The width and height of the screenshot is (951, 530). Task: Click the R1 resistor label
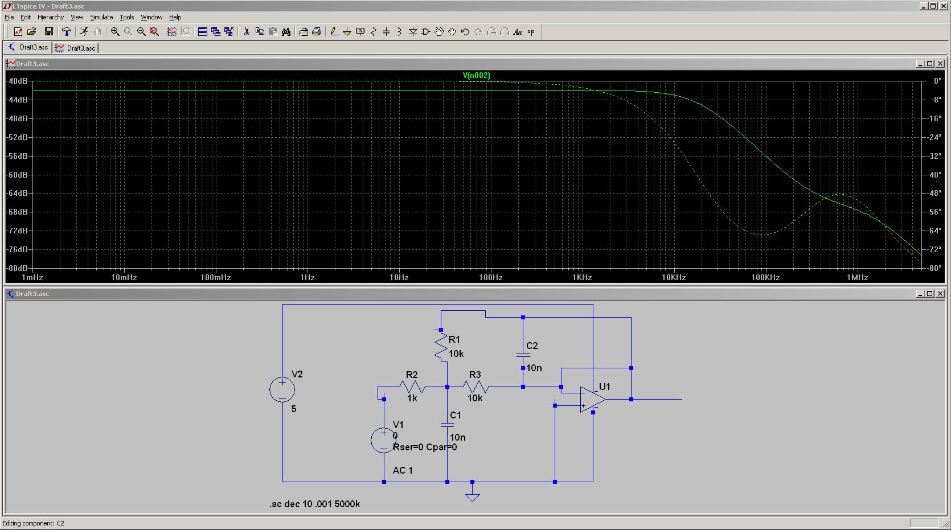(x=454, y=339)
